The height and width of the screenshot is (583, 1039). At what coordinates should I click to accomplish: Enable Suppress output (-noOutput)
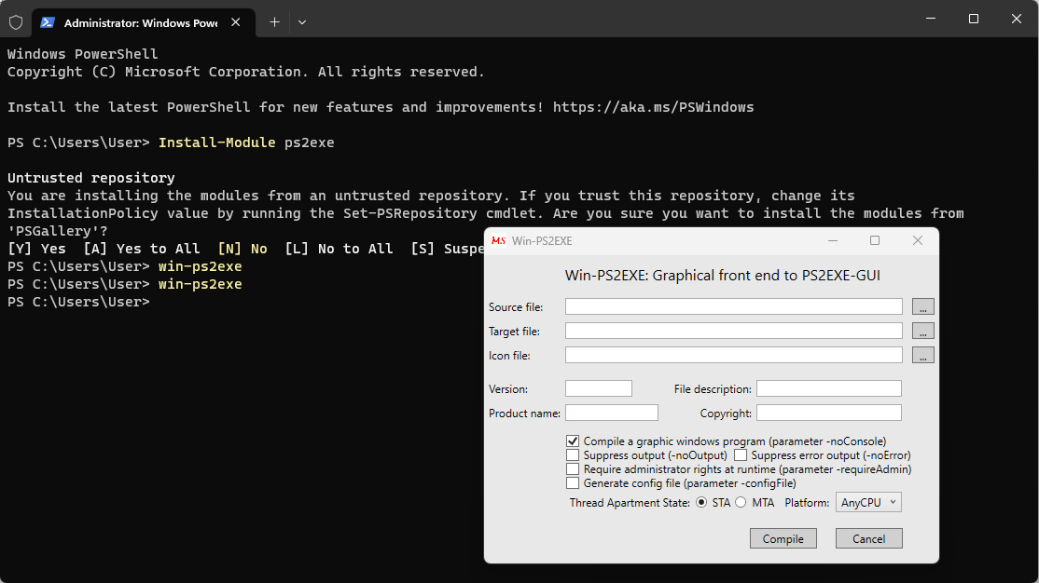click(x=573, y=455)
